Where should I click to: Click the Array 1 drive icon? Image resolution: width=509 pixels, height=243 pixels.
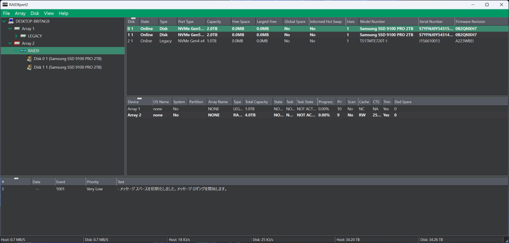[x=17, y=29]
